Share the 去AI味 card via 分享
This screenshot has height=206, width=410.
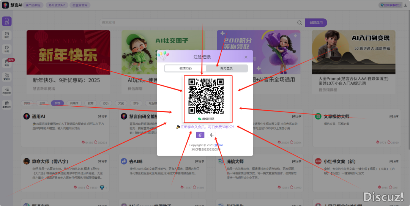pyautogui.click(x=200, y=162)
